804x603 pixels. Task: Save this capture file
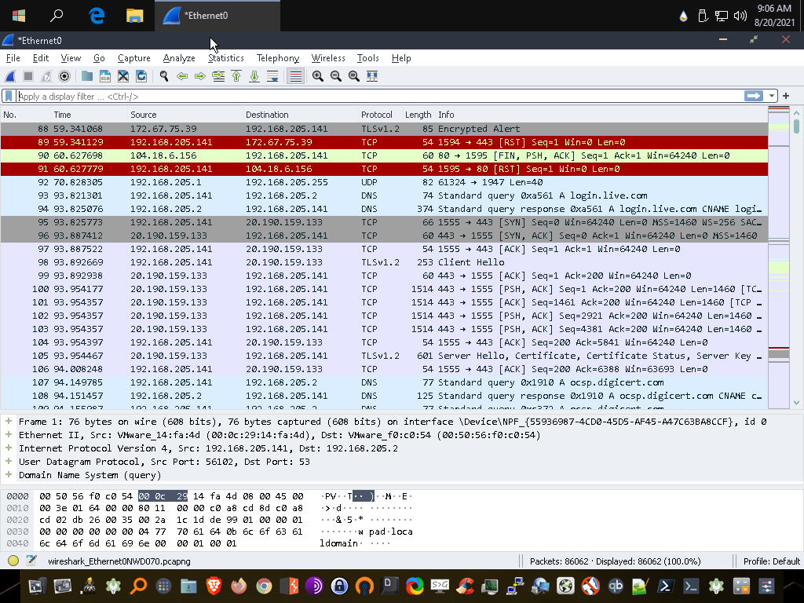pos(105,76)
